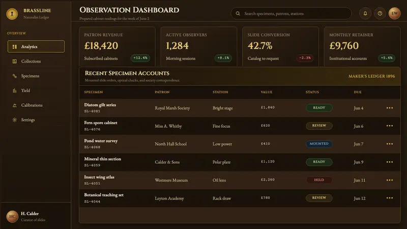Sort by the Patron column header
The image size is (407, 229).
[162, 92]
